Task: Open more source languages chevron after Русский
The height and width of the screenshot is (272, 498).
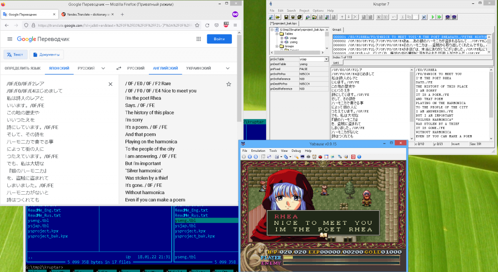Action: [x=103, y=68]
